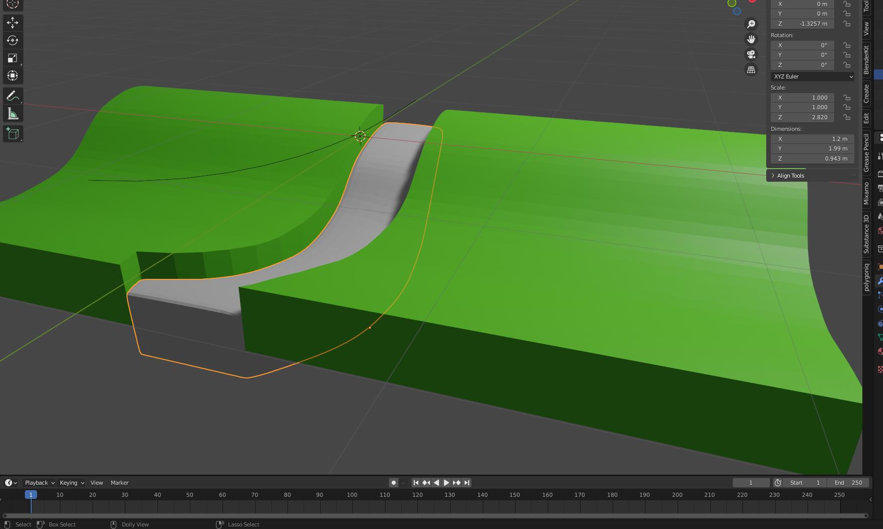
Task: Click the Rotation X field 0°
Action: coord(802,45)
